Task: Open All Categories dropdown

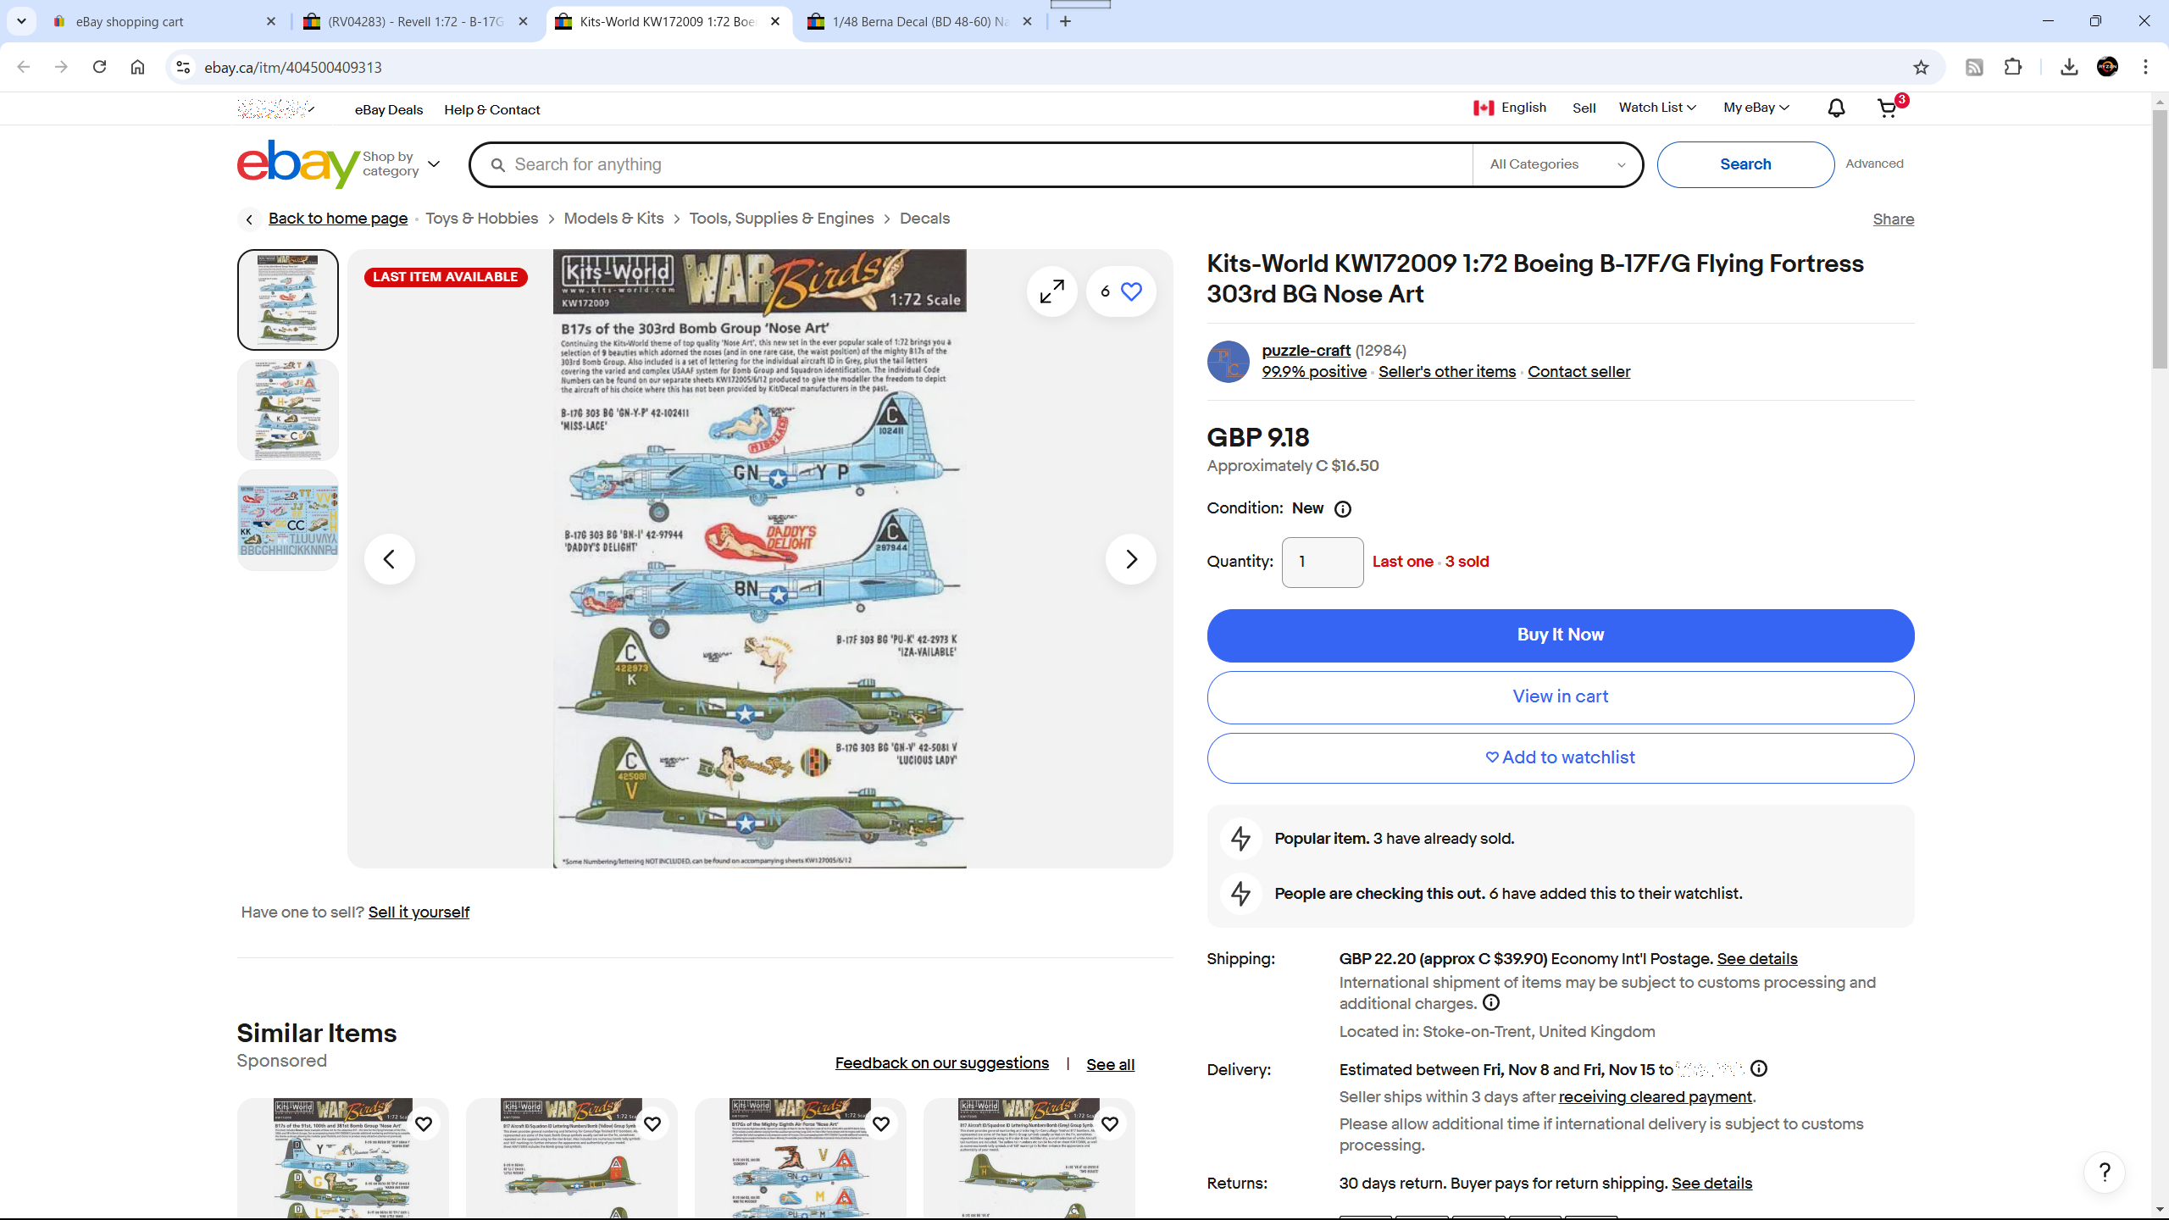Action: click(x=1557, y=164)
